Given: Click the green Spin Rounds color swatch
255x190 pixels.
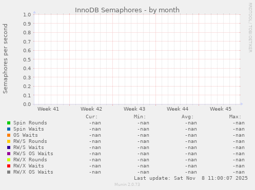Looking at the screenshot, I should (x=9, y=123).
